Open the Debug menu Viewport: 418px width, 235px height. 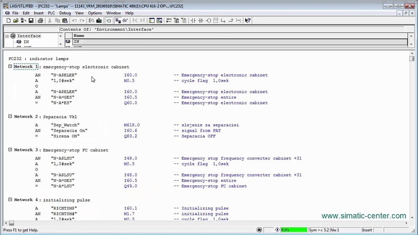click(65, 13)
